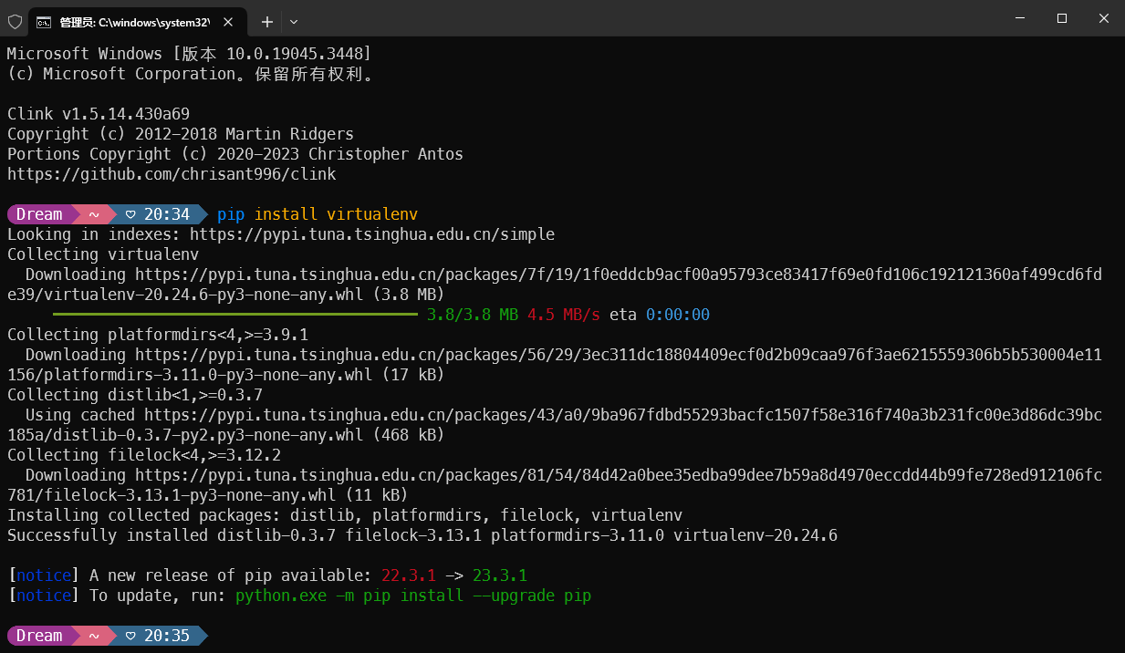Click the green download progress bar

click(234, 315)
